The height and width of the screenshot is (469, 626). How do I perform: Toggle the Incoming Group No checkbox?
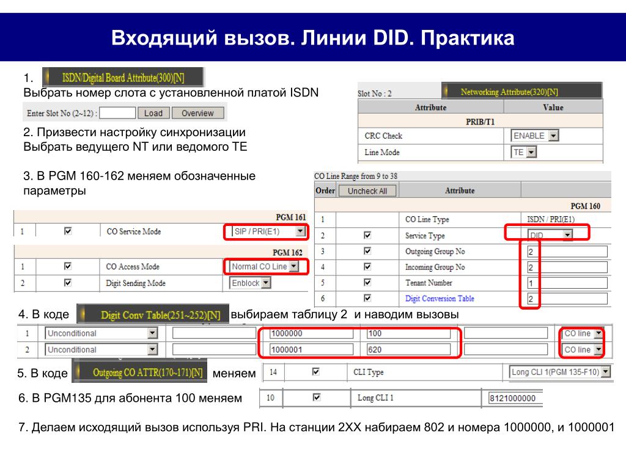coord(367,266)
